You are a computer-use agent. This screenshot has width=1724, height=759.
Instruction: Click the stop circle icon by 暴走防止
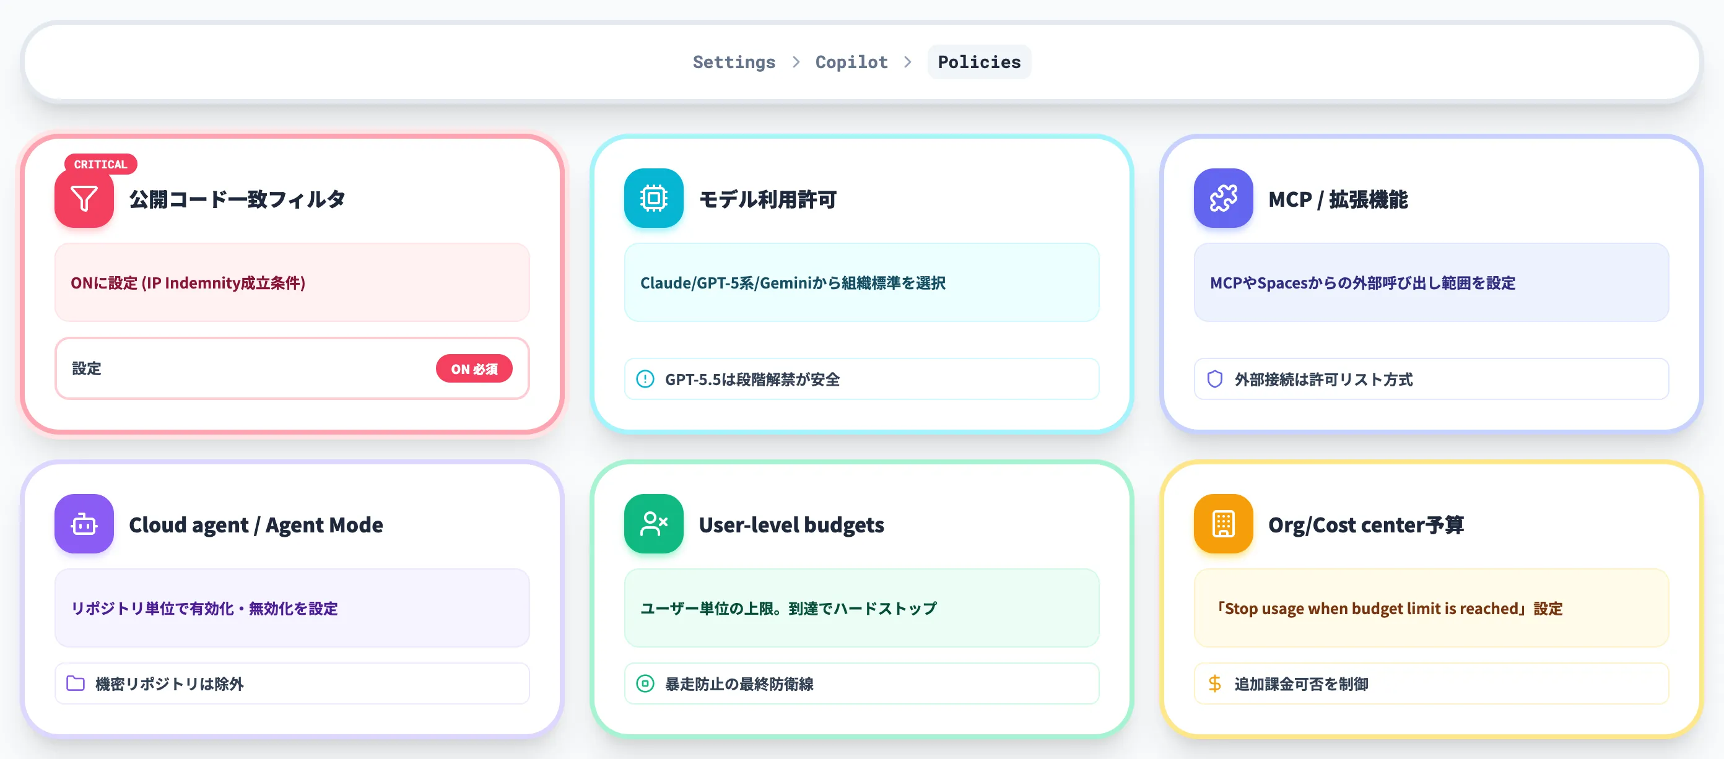coord(645,683)
